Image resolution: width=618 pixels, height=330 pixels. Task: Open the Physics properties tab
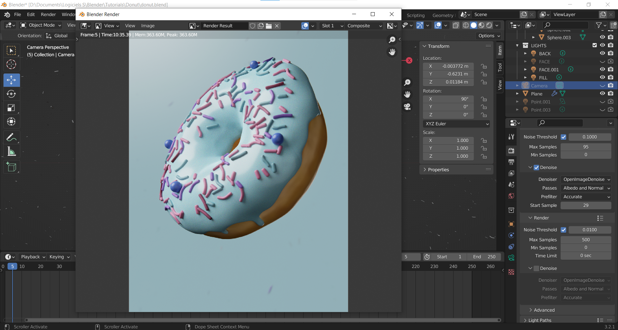click(511, 236)
